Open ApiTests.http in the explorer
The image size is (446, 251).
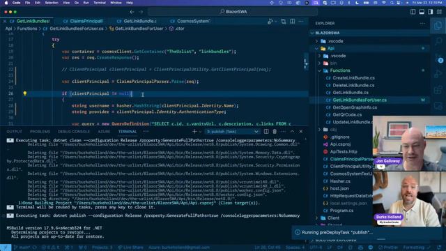click(x=344, y=152)
